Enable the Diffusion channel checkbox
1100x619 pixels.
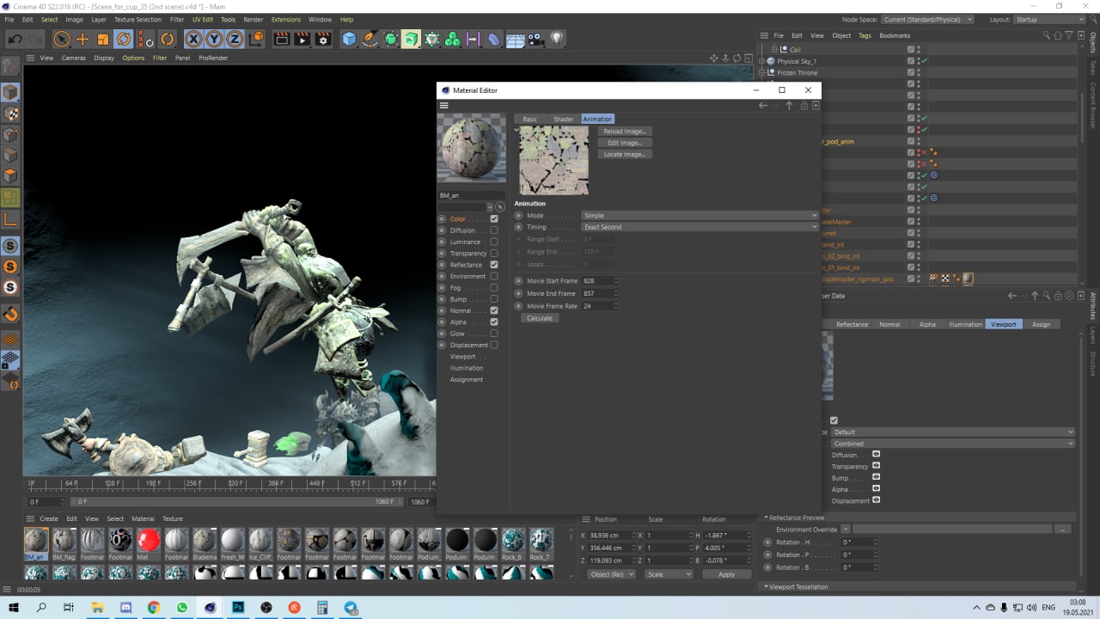tap(494, 230)
